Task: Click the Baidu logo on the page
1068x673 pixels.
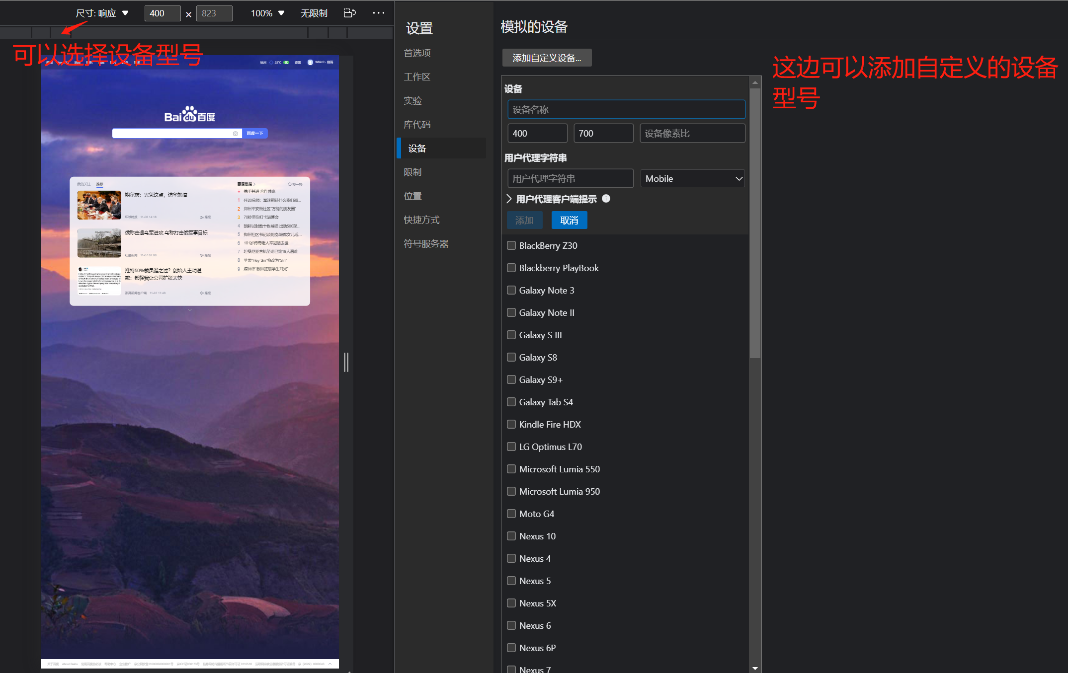Action: click(x=190, y=115)
